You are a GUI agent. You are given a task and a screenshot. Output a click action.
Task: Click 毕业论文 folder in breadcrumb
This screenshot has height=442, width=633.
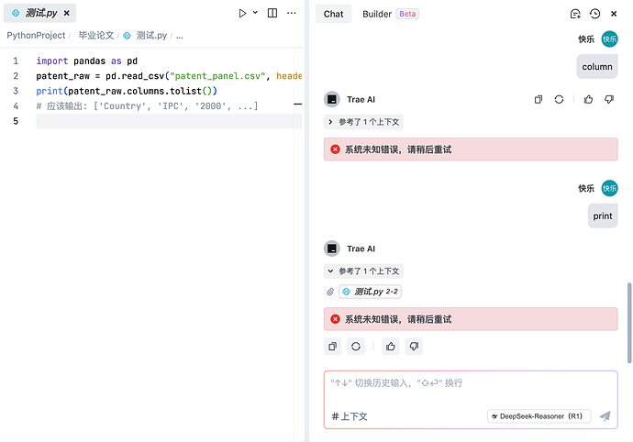[96, 36]
